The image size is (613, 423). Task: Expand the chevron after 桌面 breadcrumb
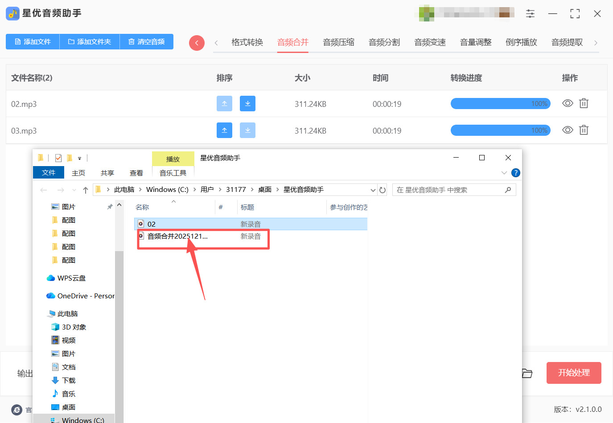277,190
